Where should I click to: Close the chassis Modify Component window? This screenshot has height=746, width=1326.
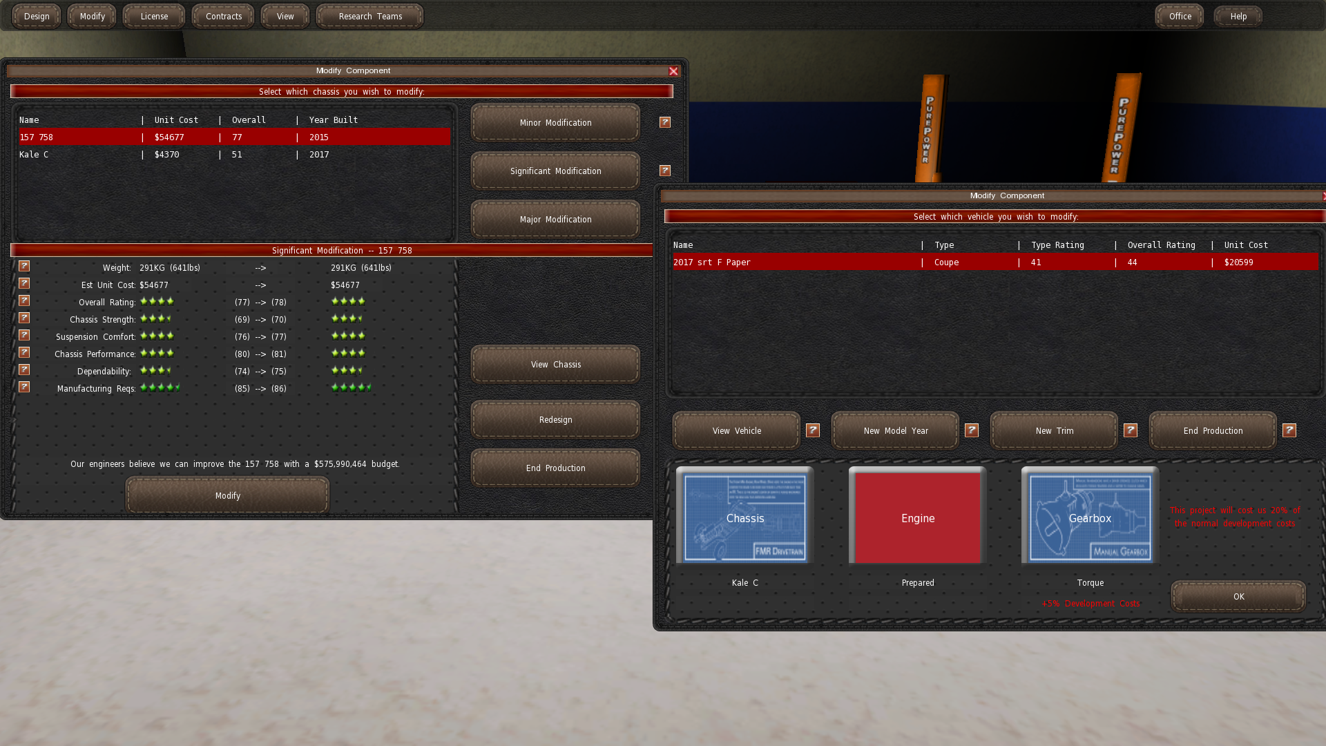tap(673, 71)
